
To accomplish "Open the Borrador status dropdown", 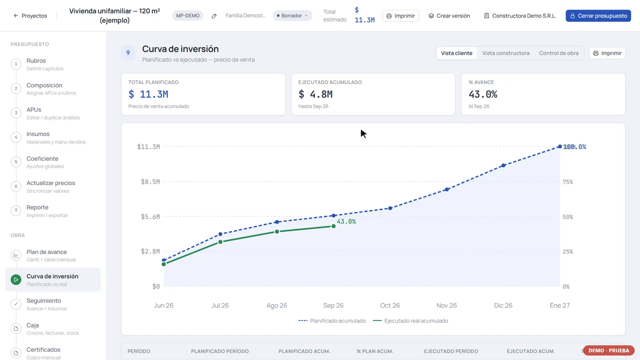I will point(292,16).
